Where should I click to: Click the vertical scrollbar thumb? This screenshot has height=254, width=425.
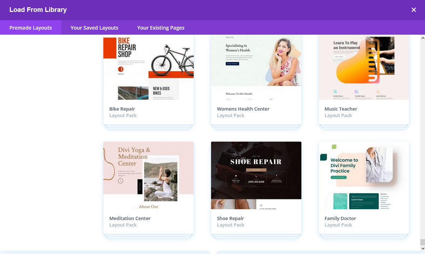tap(422, 242)
